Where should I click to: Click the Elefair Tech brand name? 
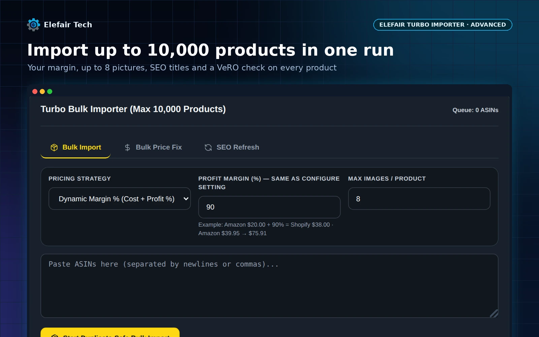(x=68, y=25)
